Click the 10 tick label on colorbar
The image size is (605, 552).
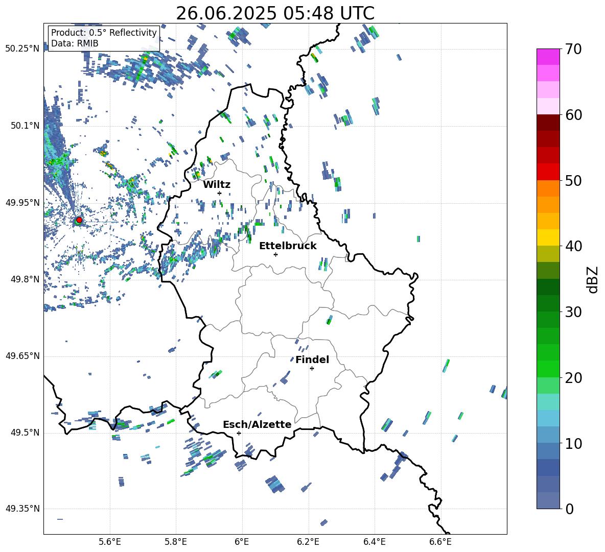(x=573, y=443)
